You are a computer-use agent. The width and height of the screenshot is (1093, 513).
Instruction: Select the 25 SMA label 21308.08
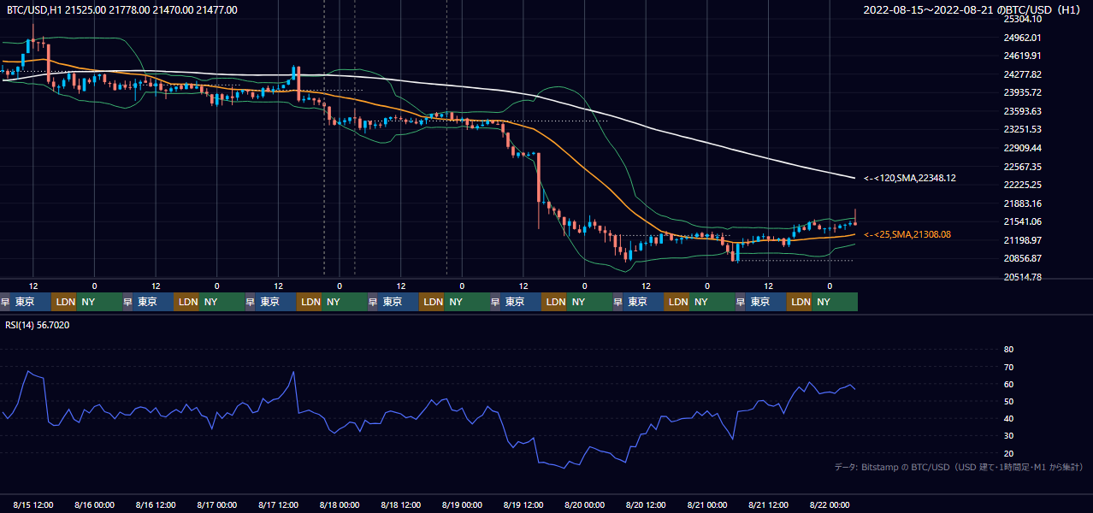907,233
